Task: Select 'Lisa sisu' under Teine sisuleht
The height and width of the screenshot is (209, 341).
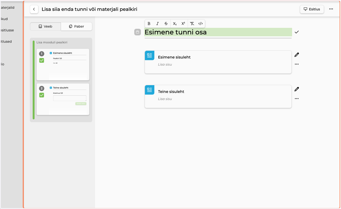Action: 165,99
